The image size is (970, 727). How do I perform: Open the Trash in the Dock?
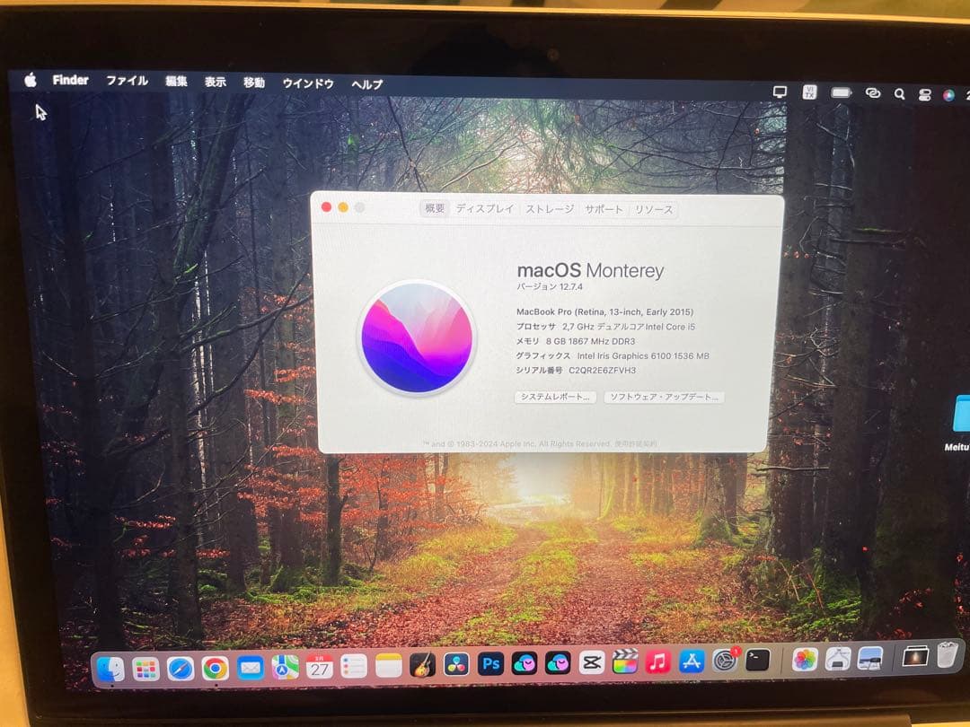point(948,656)
